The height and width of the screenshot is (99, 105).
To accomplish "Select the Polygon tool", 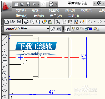I will [4, 56].
